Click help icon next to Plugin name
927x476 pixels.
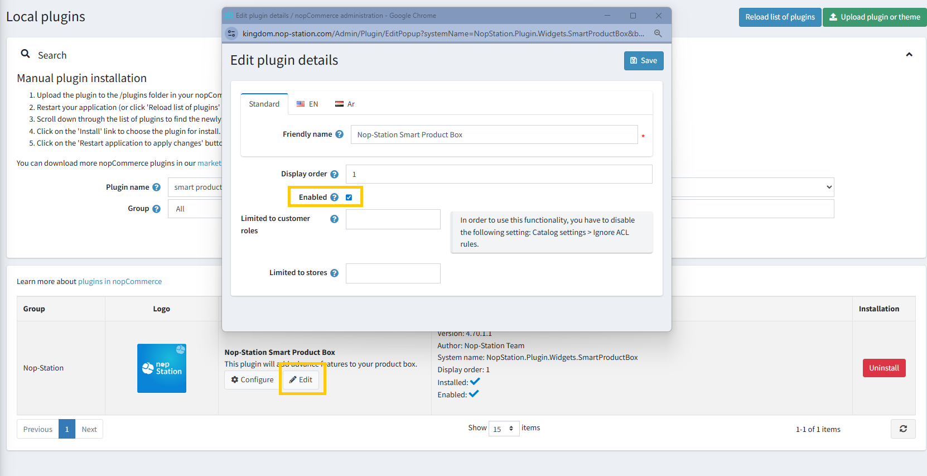tap(156, 187)
